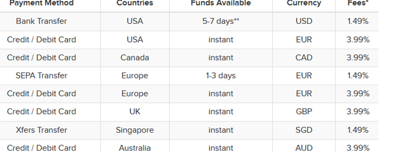Click the AUD currency cell
The width and height of the screenshot is (418, 152).
tap(304, 148)
